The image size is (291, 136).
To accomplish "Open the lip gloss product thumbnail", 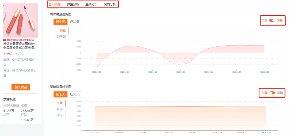I will tap(21, 20).
